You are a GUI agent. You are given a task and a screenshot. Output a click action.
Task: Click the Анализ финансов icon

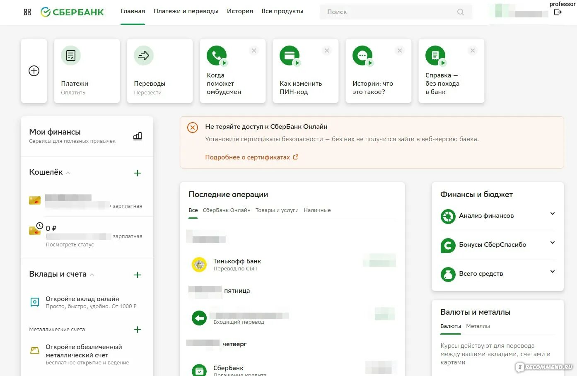pyautogui.click(x=448, y=216)
